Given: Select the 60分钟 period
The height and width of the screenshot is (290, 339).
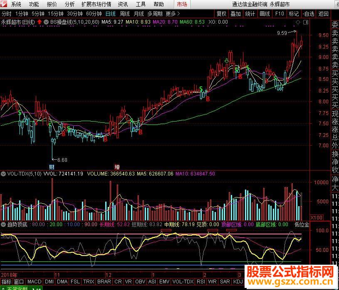Looking at the screenshot, I should point(94,14).
